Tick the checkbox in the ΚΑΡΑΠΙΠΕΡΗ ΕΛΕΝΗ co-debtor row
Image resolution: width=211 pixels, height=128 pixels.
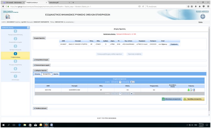point(170,90)
